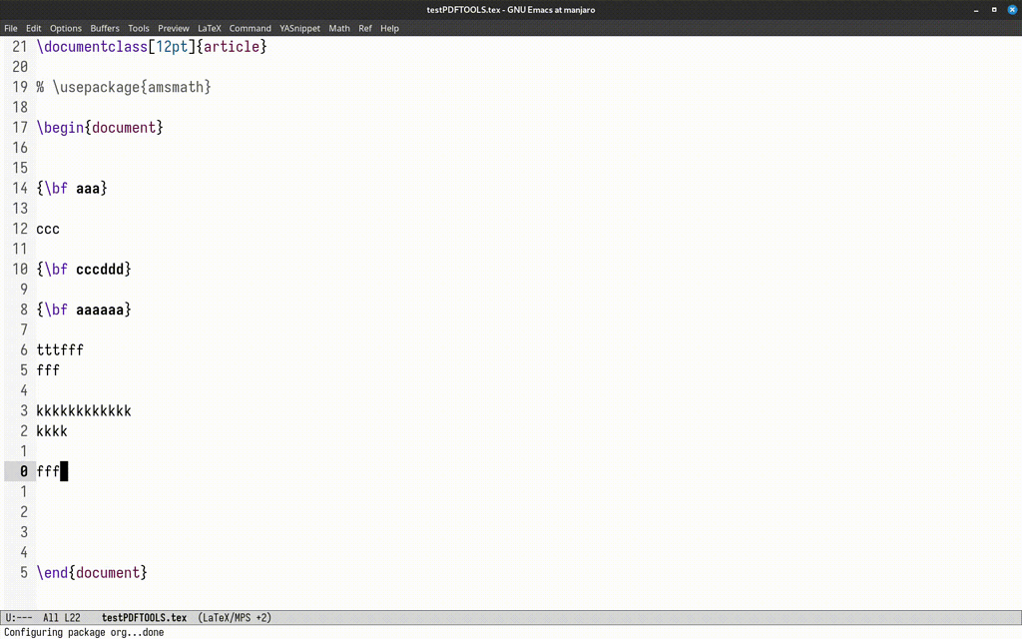This screenshot has height=639, width=1022.
Task: Open the Help menu
Action: tap(389, 28)
